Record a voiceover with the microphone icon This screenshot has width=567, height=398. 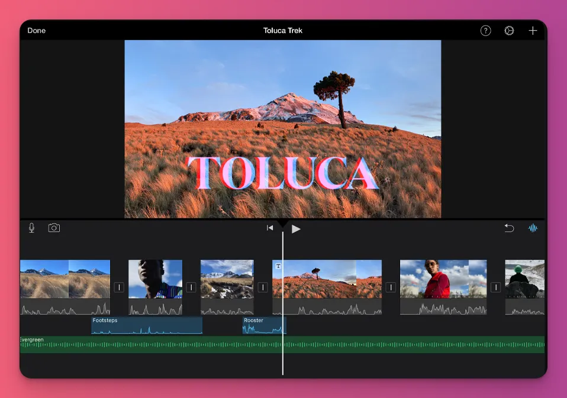click(x=33, y=227)
